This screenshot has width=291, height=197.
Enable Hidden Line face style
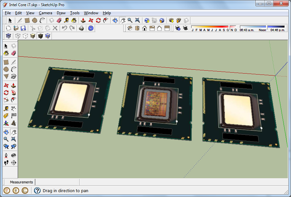(x=25, y=36)
